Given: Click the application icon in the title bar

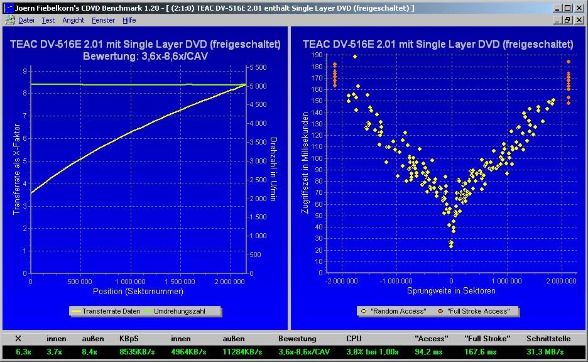Looking at the screenshot, I should click(8, 8).
